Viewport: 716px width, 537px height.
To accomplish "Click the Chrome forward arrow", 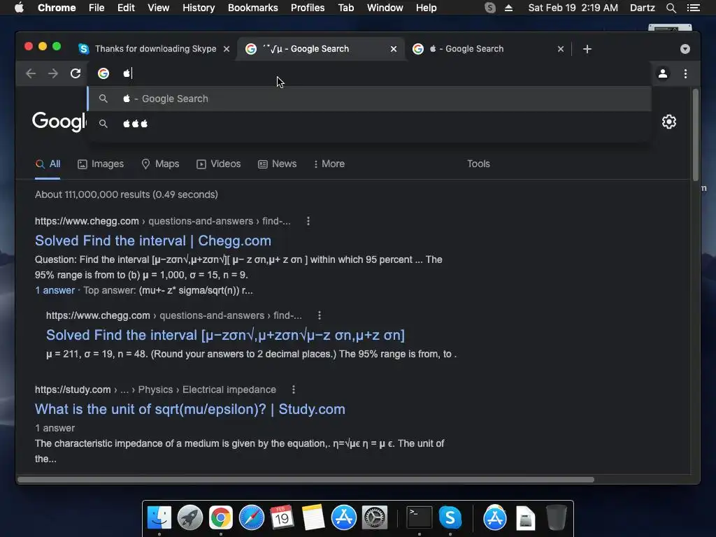I will pyautogui.click(x=53, y=73).
